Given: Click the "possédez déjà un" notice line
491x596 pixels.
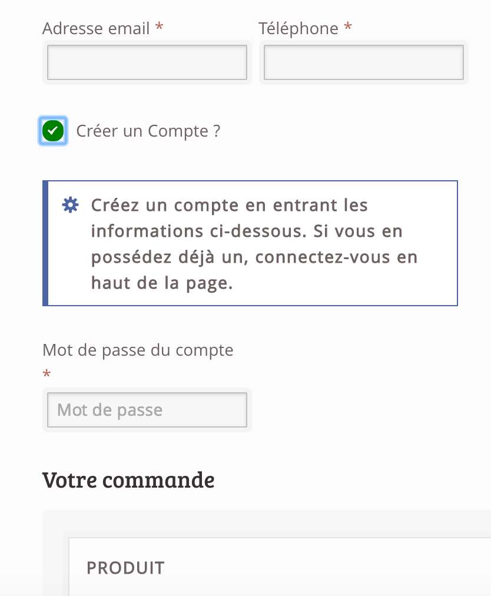Looking at the screenshot, I should [x=170, y=257].
